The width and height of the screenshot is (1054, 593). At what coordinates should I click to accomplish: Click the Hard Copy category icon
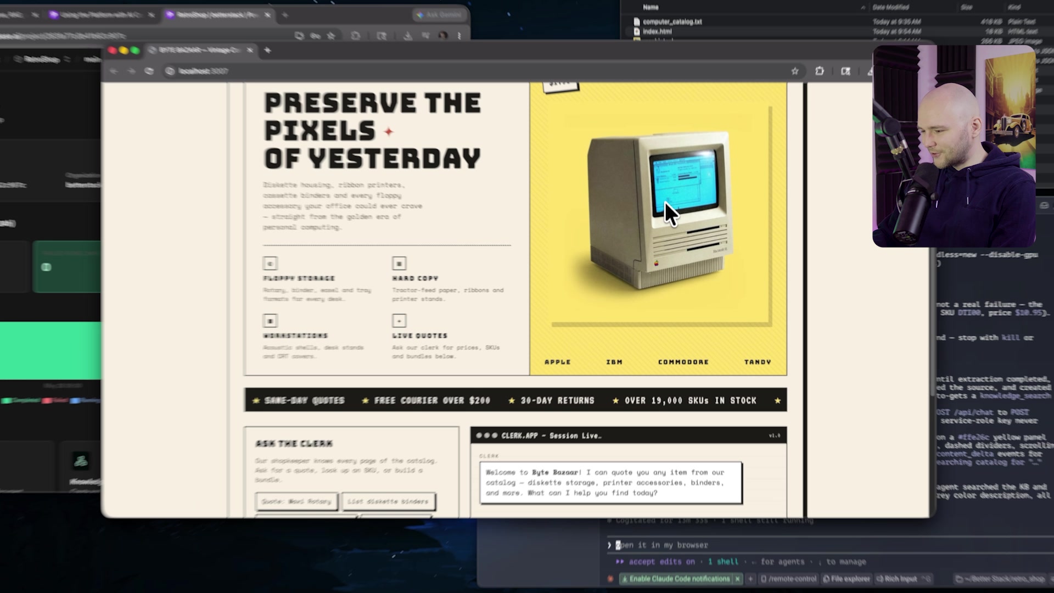pos(399,264)
